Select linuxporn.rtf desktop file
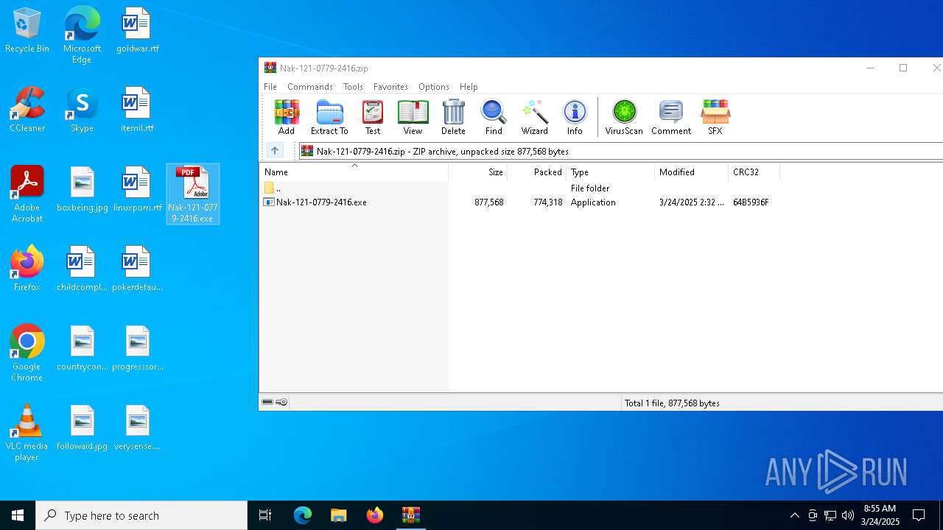 pos(137,189)
